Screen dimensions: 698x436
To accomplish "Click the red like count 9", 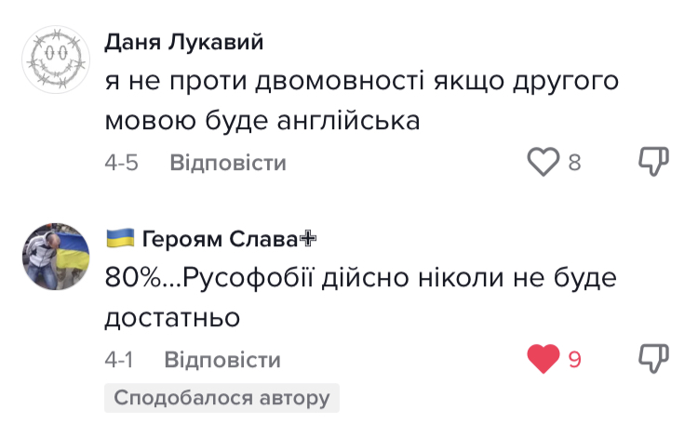I will (x=574, y=360).
